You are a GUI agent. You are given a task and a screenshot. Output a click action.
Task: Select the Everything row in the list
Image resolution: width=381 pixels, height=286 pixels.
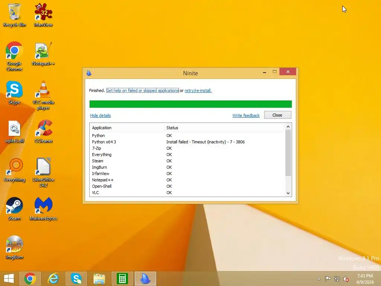pos(188,155)
